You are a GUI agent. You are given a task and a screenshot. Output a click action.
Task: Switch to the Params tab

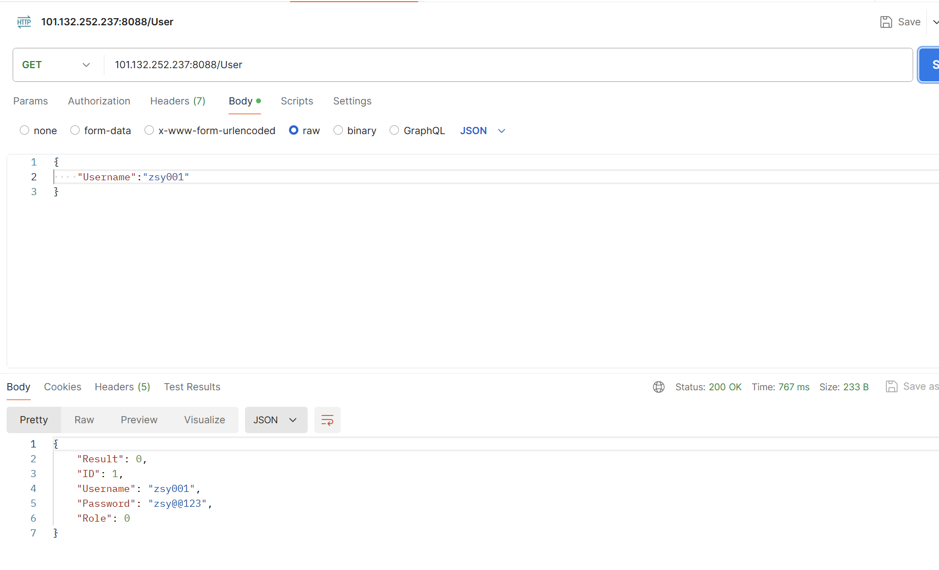coord(31,101)
